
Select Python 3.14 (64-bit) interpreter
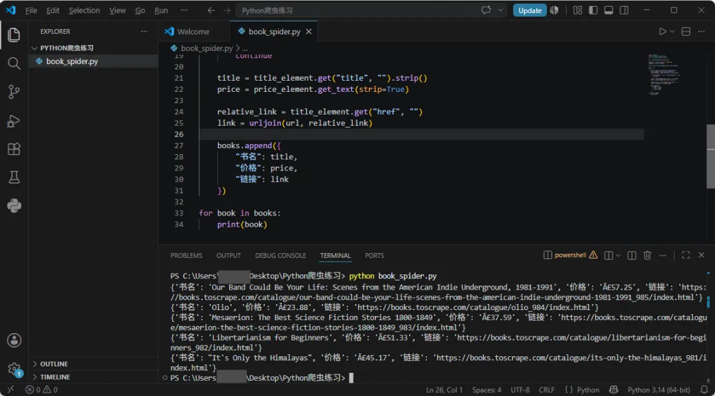pyautogui.click(x=659, y=389)
